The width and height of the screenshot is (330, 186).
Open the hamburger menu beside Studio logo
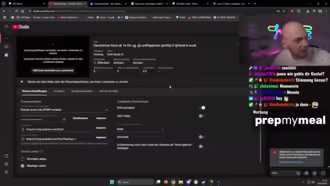(6, 26)
